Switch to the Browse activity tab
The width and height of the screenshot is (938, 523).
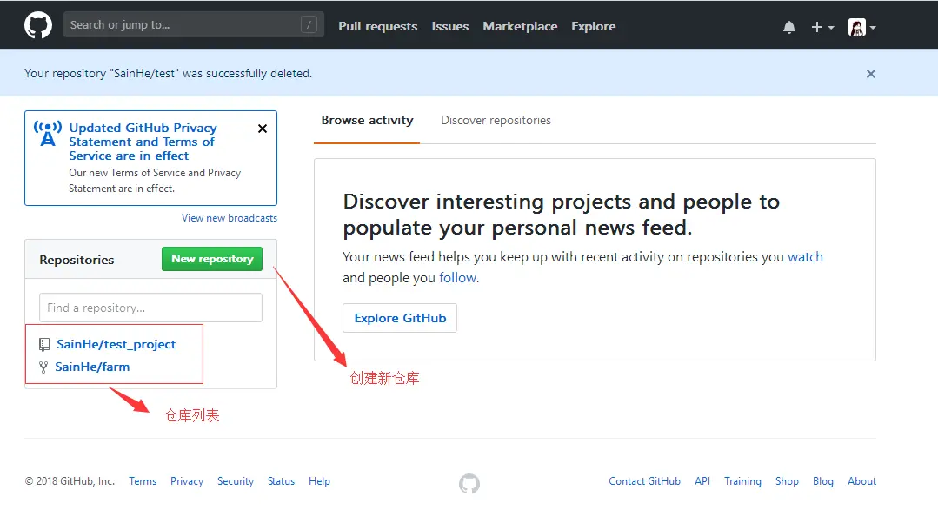(367, 120)
